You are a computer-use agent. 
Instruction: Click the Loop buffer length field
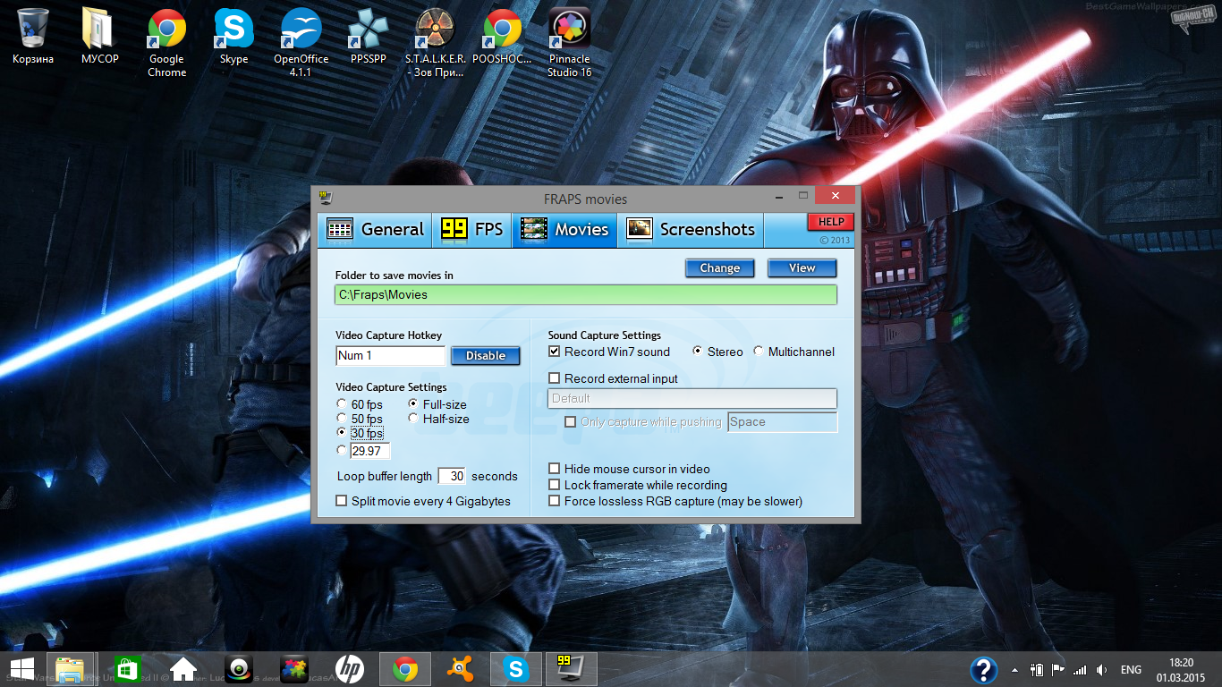point(453,476)
